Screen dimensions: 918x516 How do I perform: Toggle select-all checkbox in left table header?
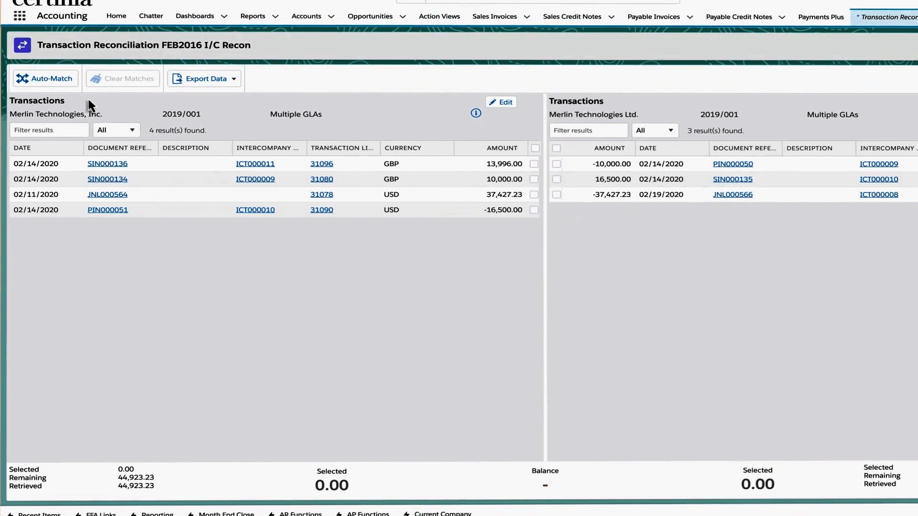tap(535, 148)
